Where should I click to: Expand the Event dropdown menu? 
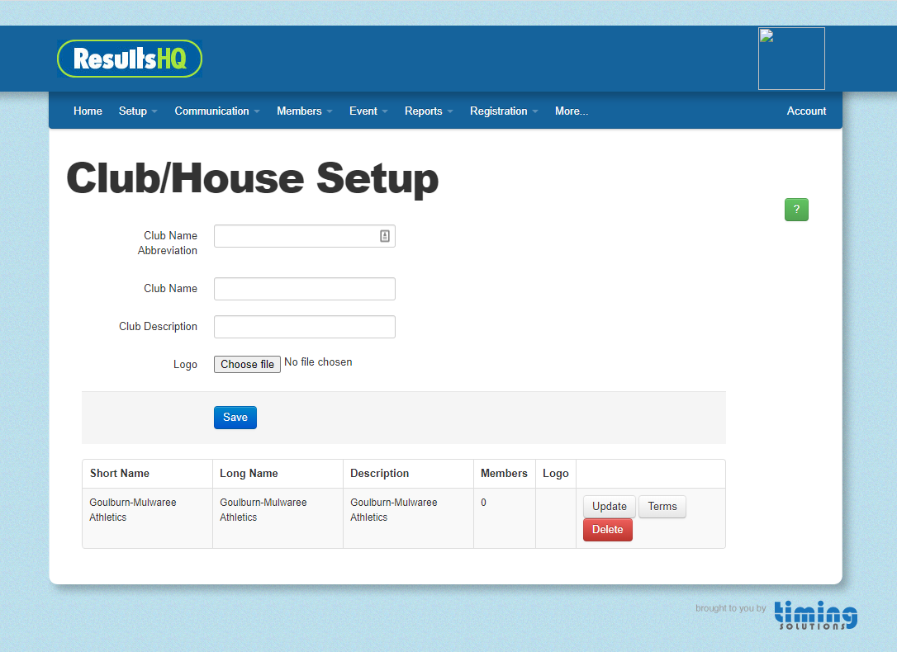(x=368, y=111)
